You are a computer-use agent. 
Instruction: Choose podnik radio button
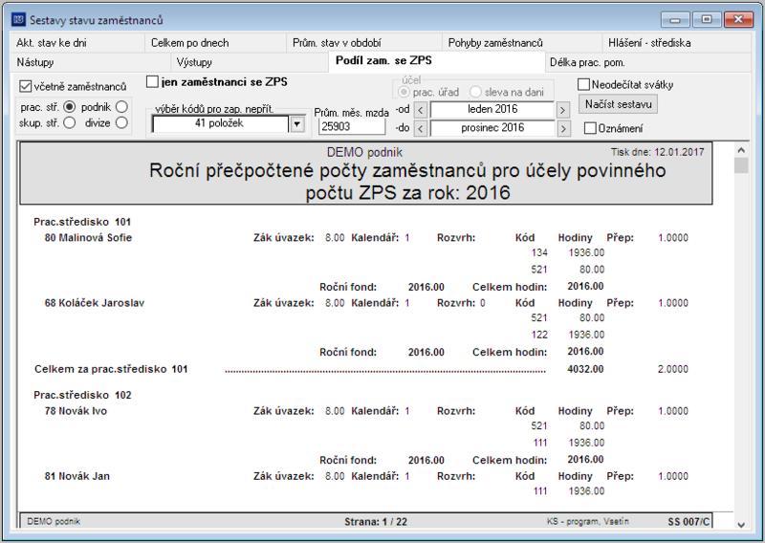coord(121,107)
